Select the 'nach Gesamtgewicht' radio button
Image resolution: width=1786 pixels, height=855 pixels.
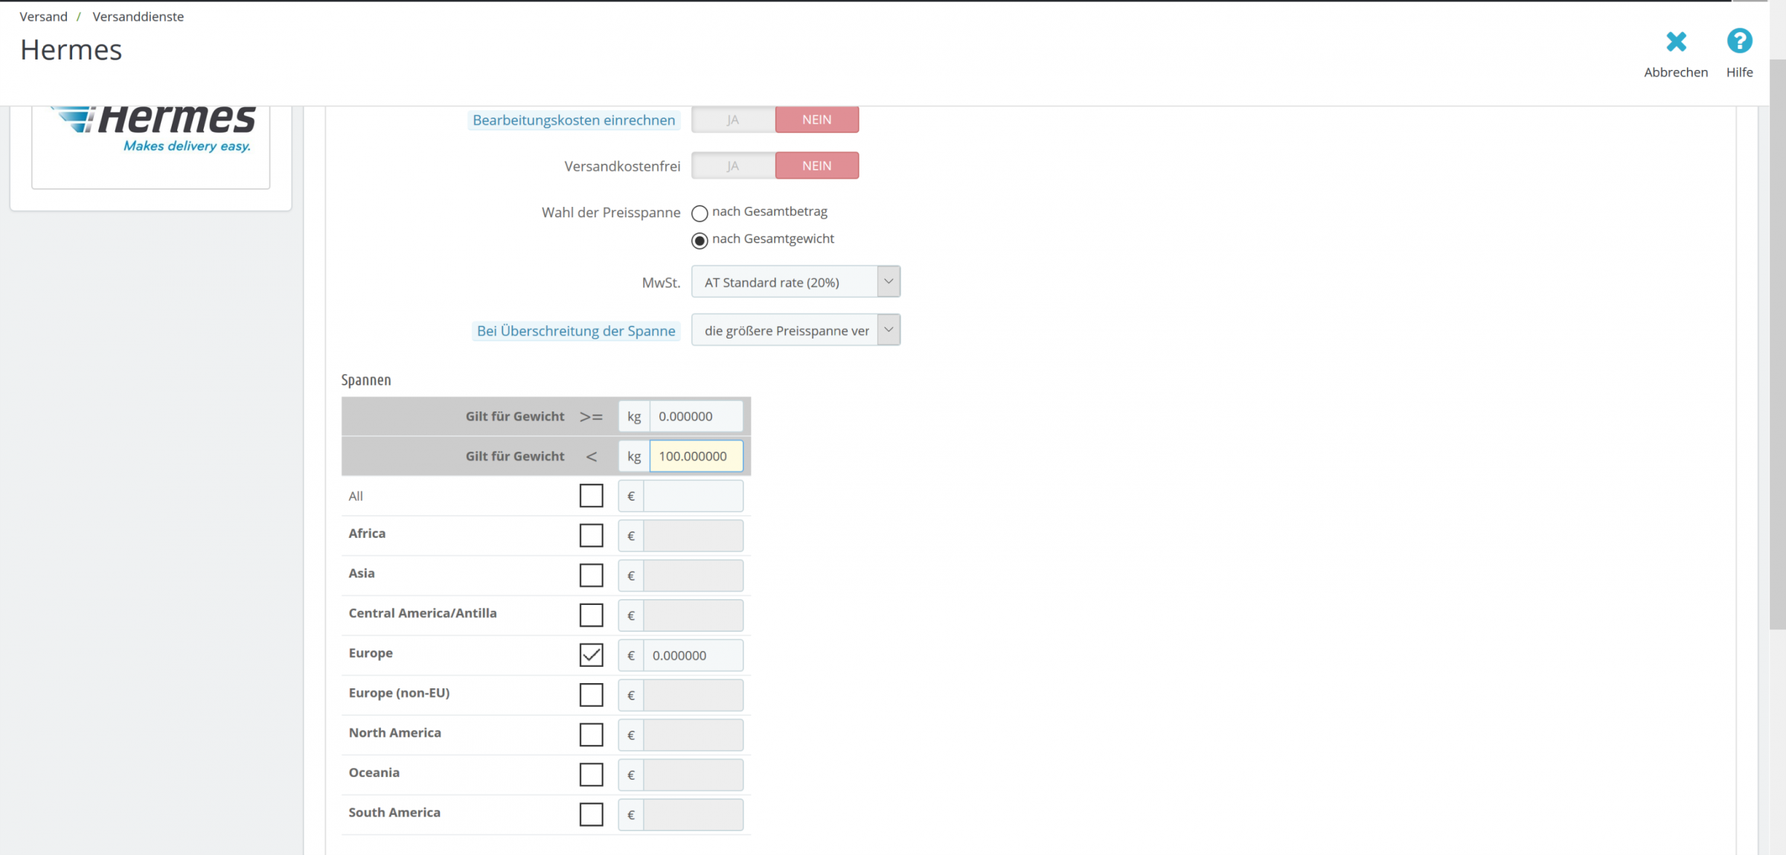click(x=700, y=240)
